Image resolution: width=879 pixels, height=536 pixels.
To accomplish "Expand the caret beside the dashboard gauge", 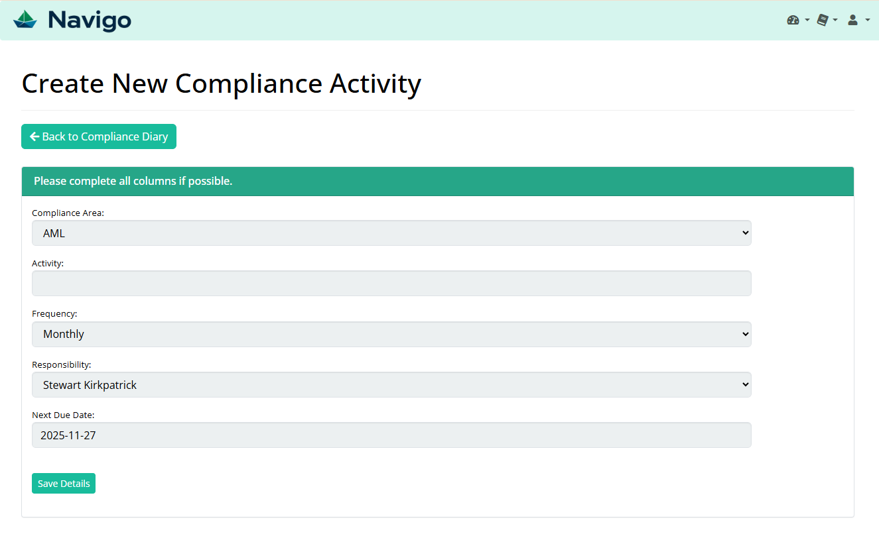I will point(807,21).
